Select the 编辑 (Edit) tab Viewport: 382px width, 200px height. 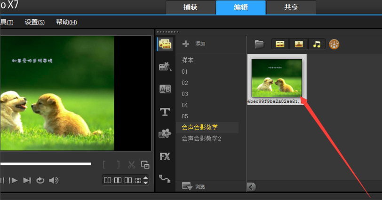pos(241,8)
